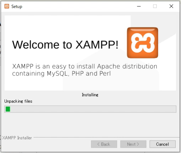Viewport: 181px width, 153px height.
Task: Click the right chevron on Next button
Action: click(138, 144)
